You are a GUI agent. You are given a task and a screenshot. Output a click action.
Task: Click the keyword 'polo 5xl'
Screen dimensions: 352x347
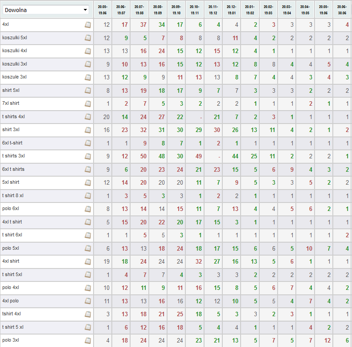tap(11, 248)
